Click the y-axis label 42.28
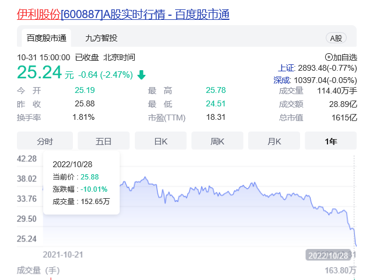Viewport: 373px width, 280px height. point(27,159)
